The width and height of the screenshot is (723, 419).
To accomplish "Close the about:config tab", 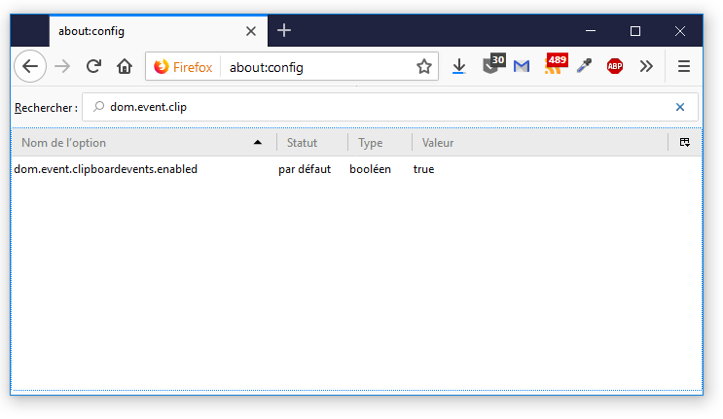I will point(251,31).
